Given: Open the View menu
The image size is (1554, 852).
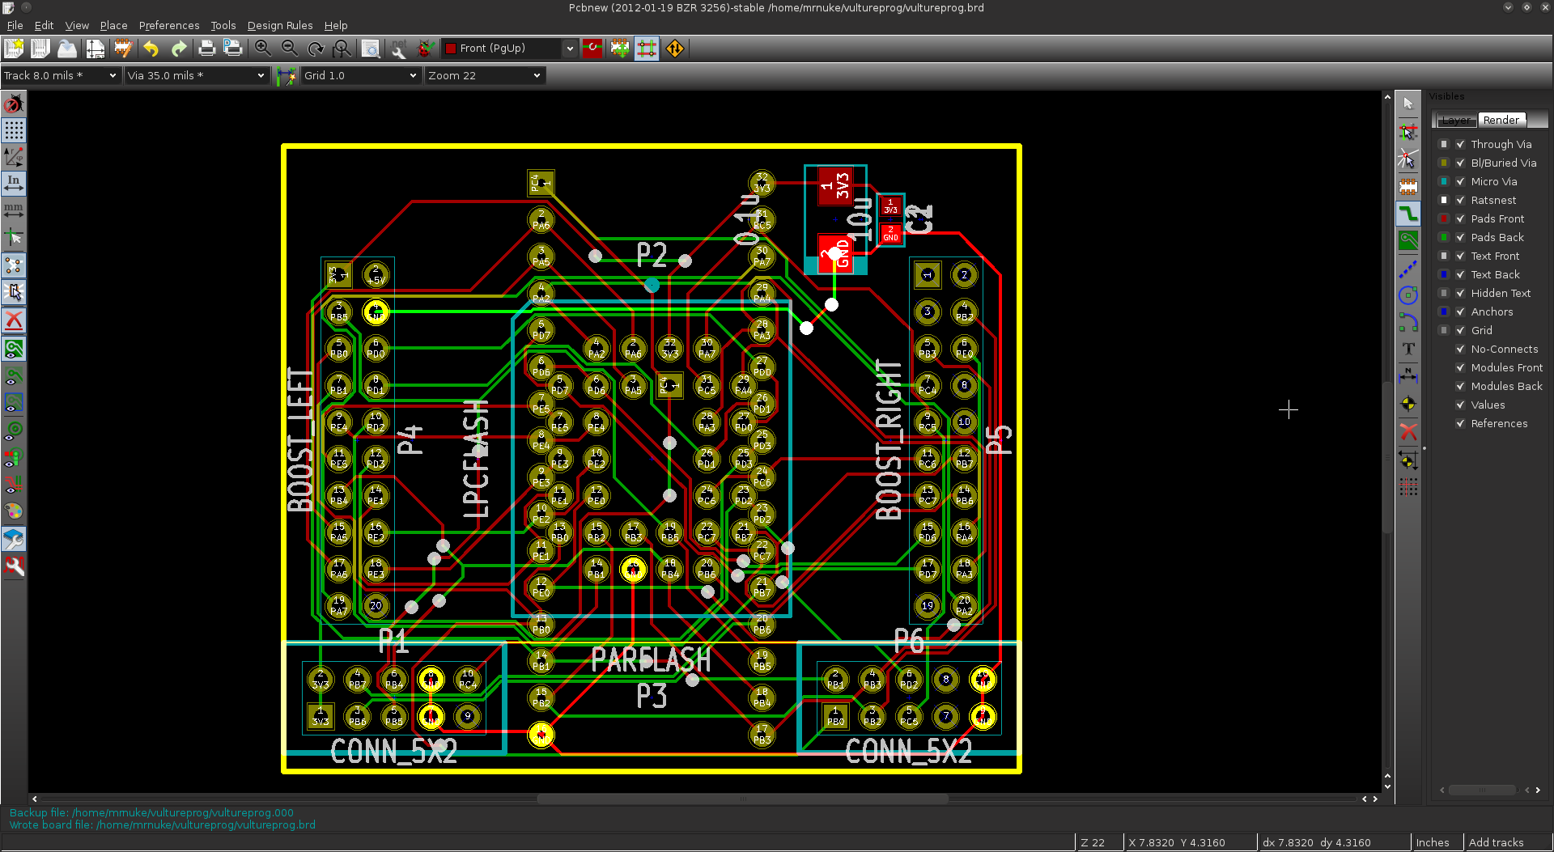Looking at the screenshot, I should 77,25.
